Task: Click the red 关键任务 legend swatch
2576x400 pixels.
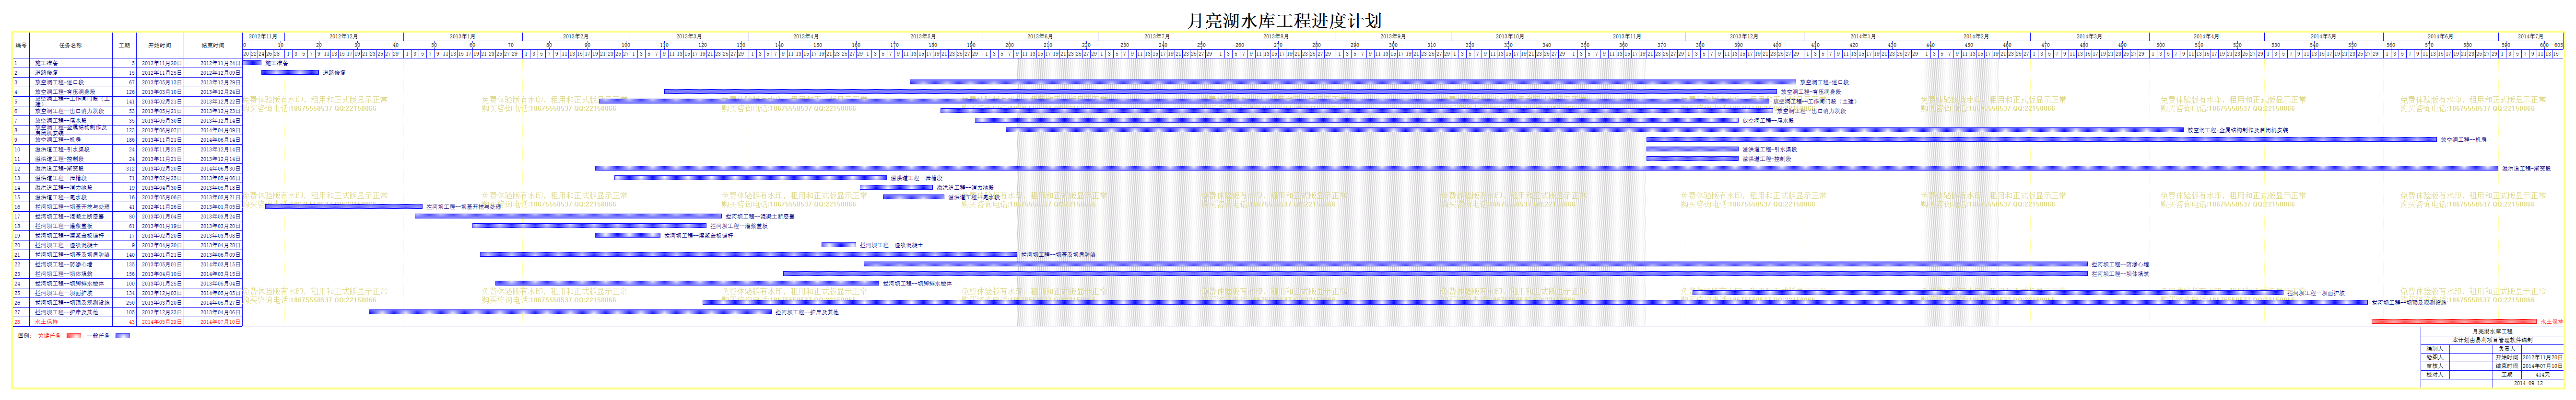Action: [73, 336]
